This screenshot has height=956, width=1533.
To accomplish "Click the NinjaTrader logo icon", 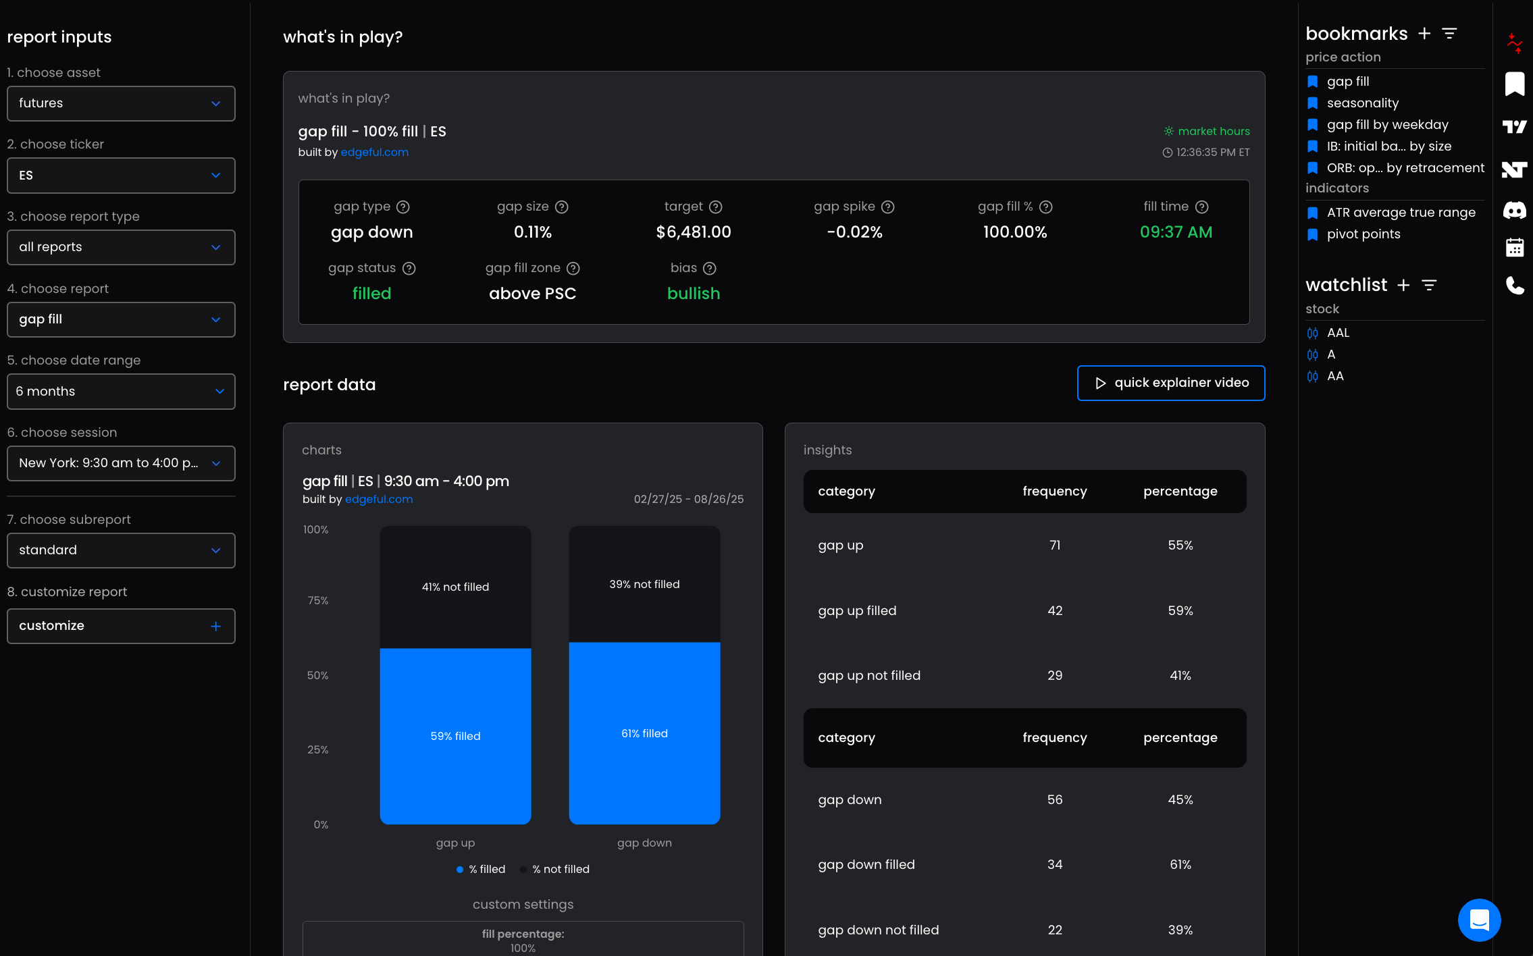I will 1514,169.
